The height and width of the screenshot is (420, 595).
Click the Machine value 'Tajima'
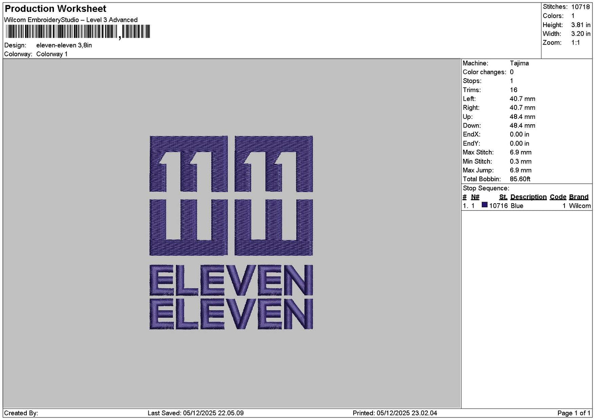[519, 63]
